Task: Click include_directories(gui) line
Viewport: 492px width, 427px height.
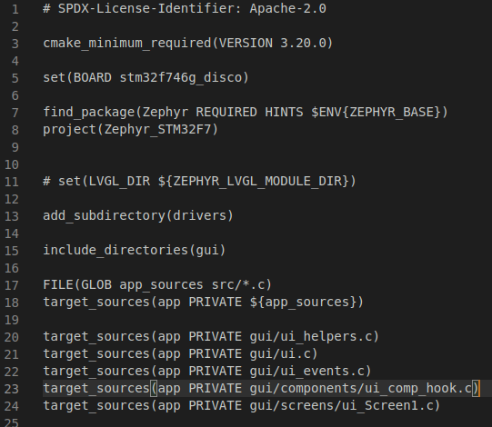Action: pos(135,250)
